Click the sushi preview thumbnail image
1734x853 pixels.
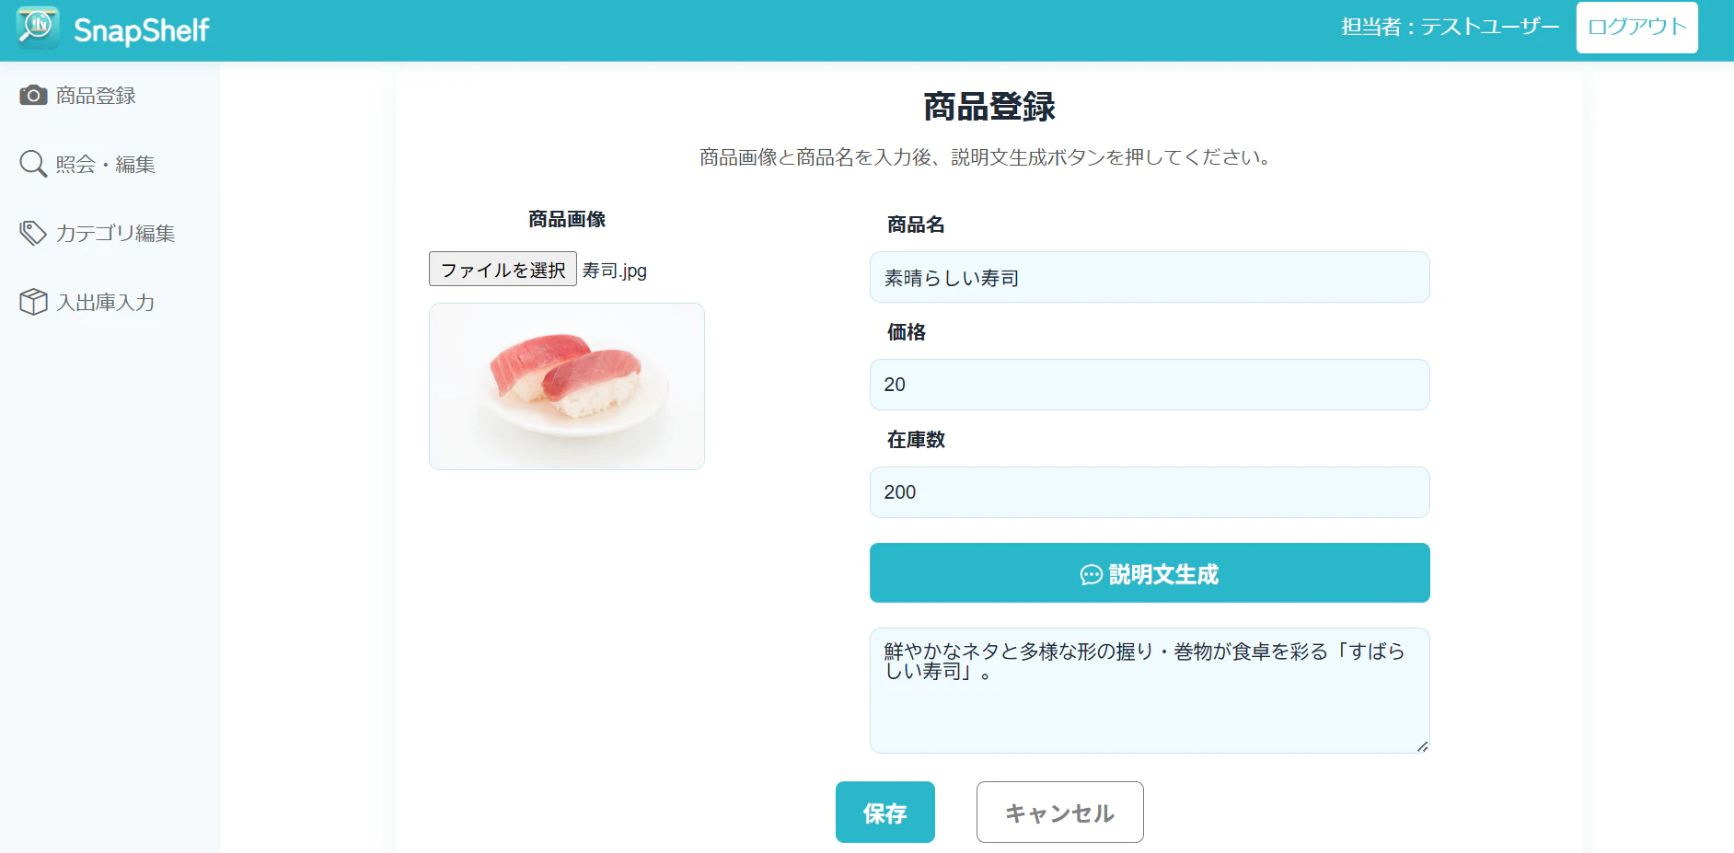pos(567,386)
